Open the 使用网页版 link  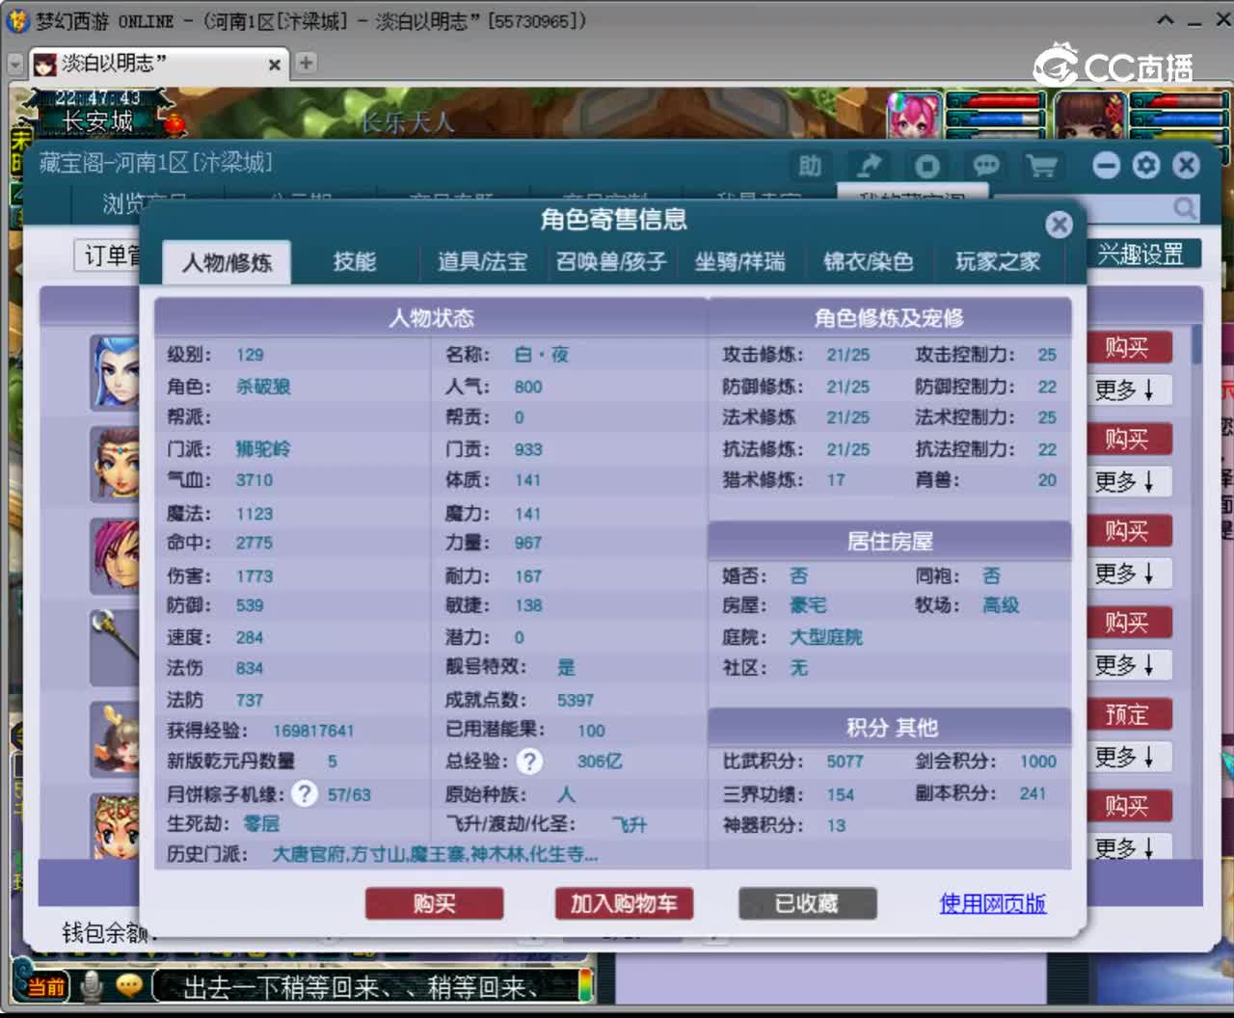click(x=992, y=903)
